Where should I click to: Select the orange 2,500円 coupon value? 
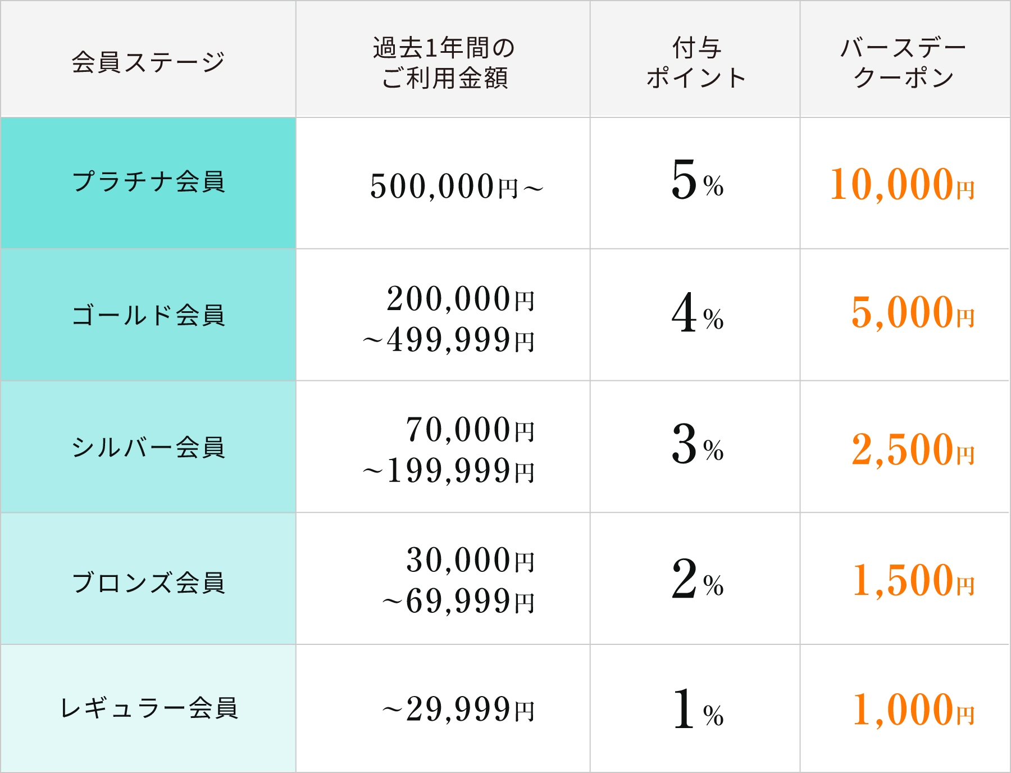(x=913, y=449)
